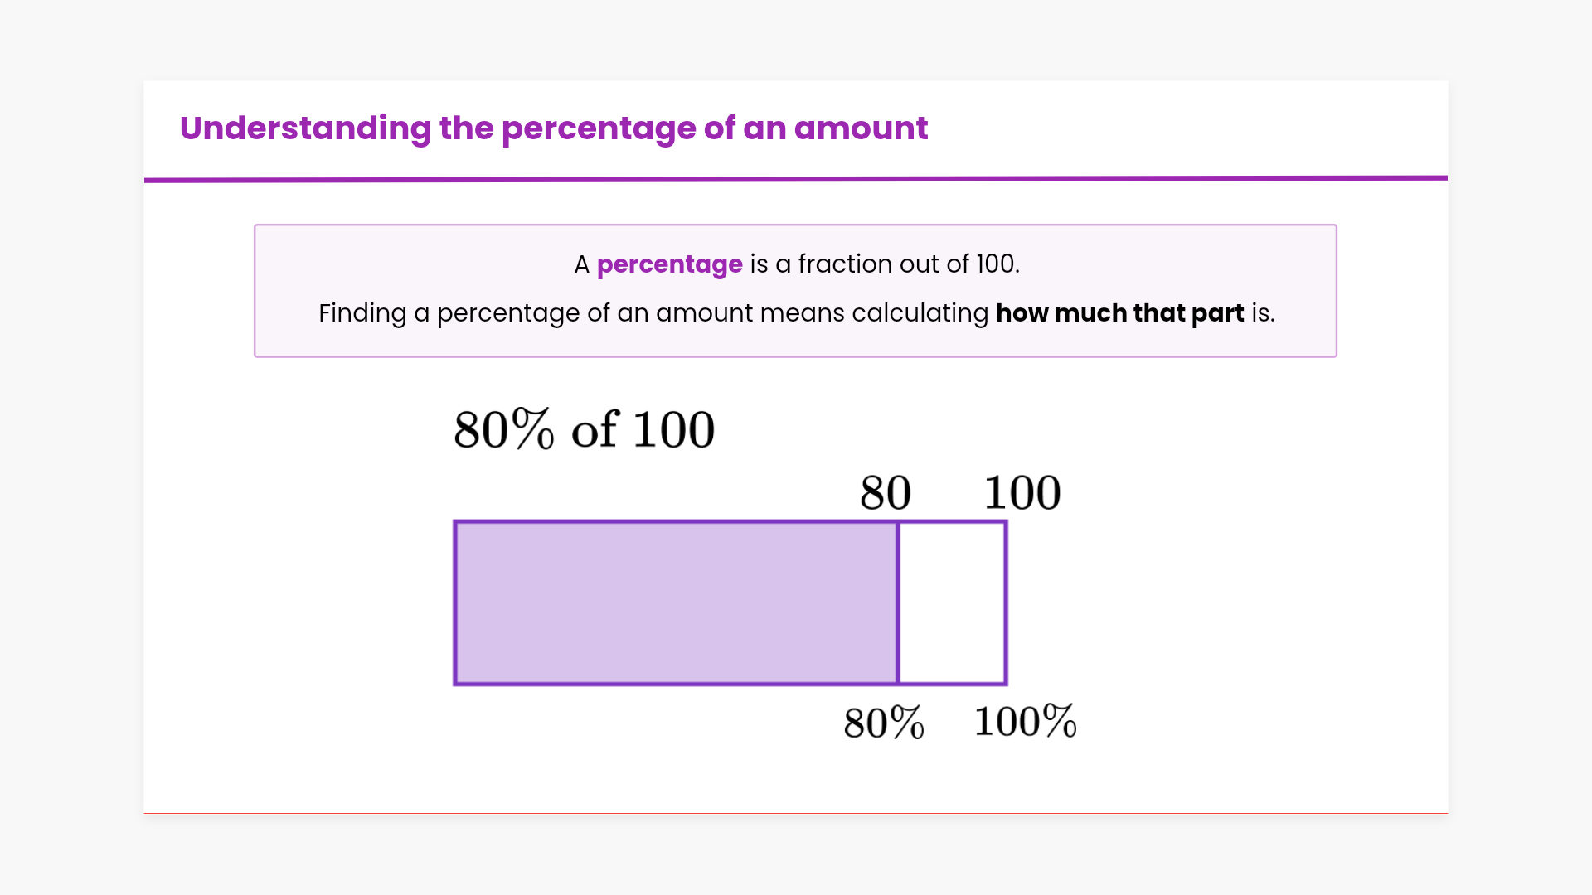1592x895 pixels.
Task: Click the number 100 above the bar
Action: coord(1022,493)
